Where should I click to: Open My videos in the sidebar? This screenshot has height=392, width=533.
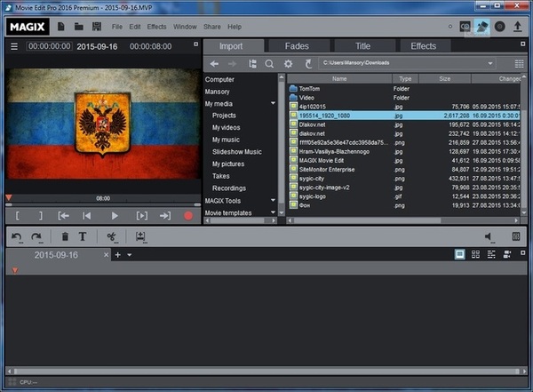click(x=226, y=127)
